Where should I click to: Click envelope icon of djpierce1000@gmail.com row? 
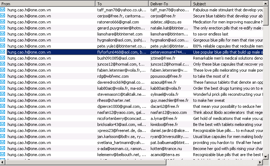2,106
